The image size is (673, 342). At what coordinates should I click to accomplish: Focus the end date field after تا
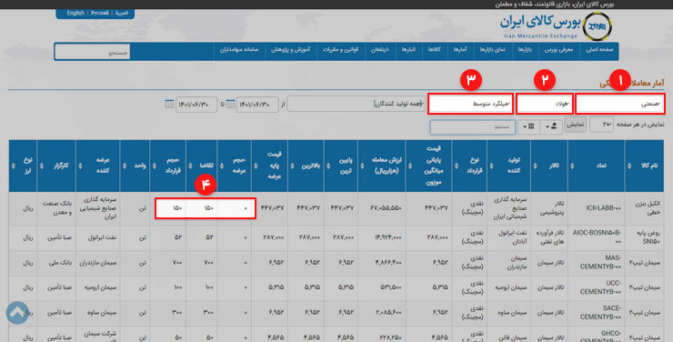[x=196, y=105]
